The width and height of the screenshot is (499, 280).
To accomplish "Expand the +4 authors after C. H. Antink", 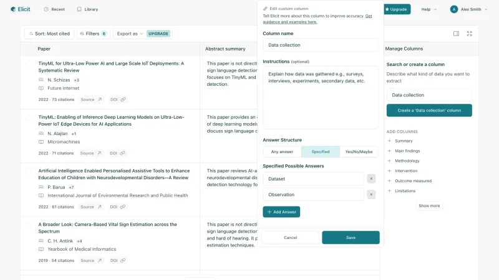I will pos(80,241).
